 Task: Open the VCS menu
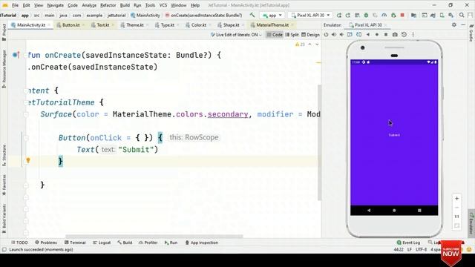(x=163, y=5)
